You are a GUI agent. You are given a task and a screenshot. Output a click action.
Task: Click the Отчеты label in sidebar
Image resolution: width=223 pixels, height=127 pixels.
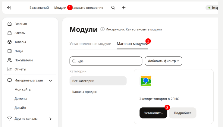[x=20, y=69]
